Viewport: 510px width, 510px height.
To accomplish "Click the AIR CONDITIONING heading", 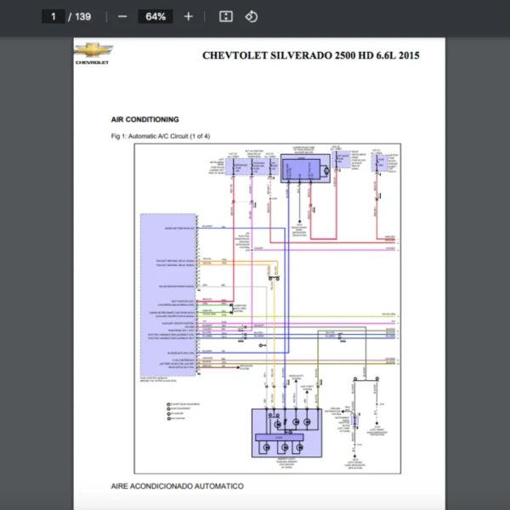I will pos(144,120).
